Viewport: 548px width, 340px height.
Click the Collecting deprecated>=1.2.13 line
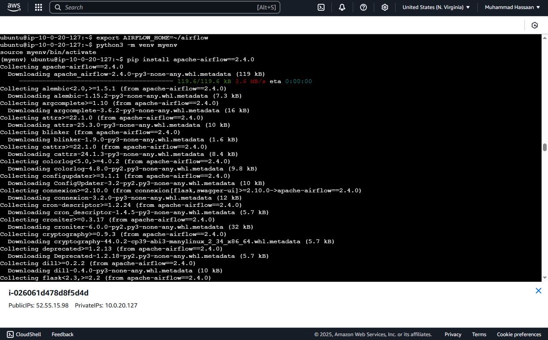point(111,249)
